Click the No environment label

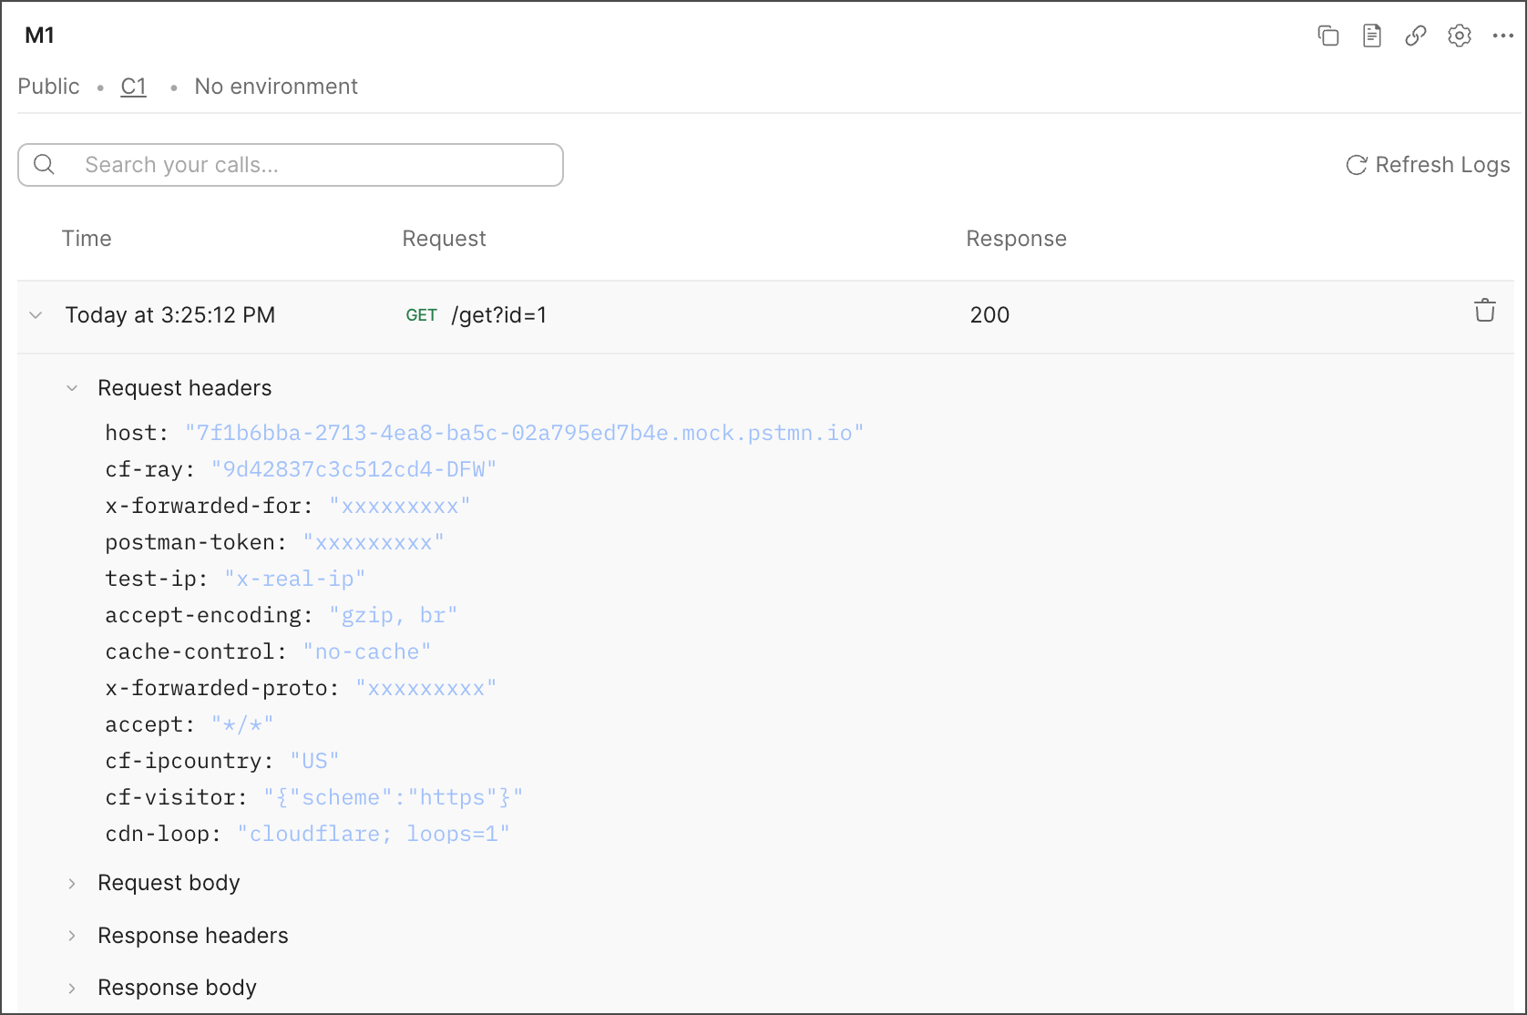(275, 87)
